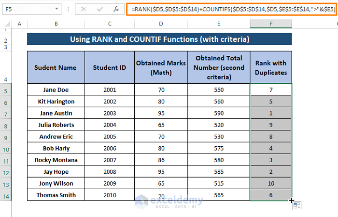338x217 pixels.
Task: Select column B header
Action: (x=56, y=24)
